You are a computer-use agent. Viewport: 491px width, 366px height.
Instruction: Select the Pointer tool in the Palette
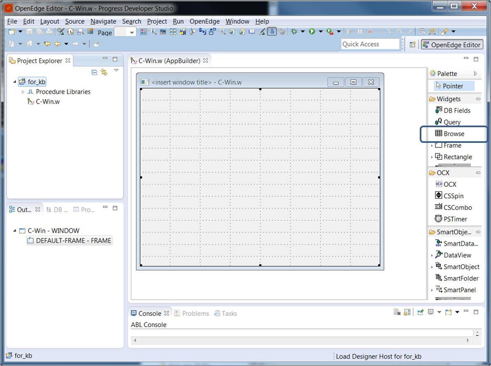(x=452, y=86)
